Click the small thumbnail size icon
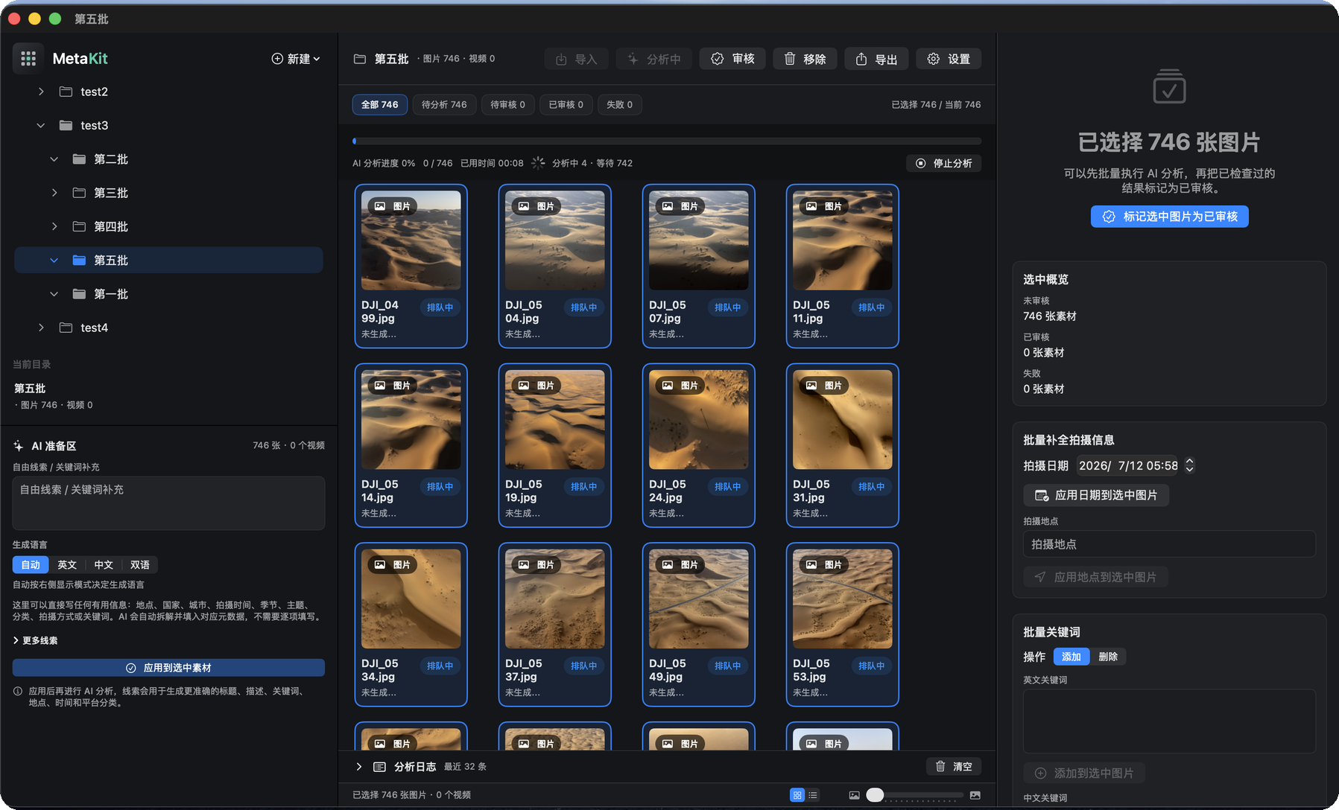The width and height of the screenshot is (1339, 810). click(854, 795)
